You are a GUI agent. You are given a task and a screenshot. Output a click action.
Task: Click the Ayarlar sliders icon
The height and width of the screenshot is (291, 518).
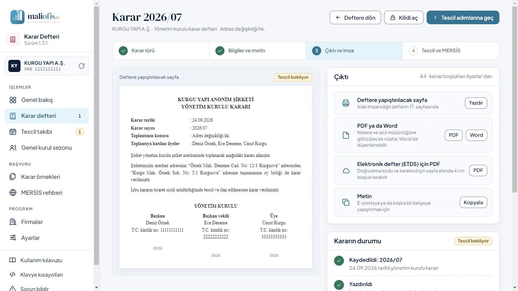13,238
